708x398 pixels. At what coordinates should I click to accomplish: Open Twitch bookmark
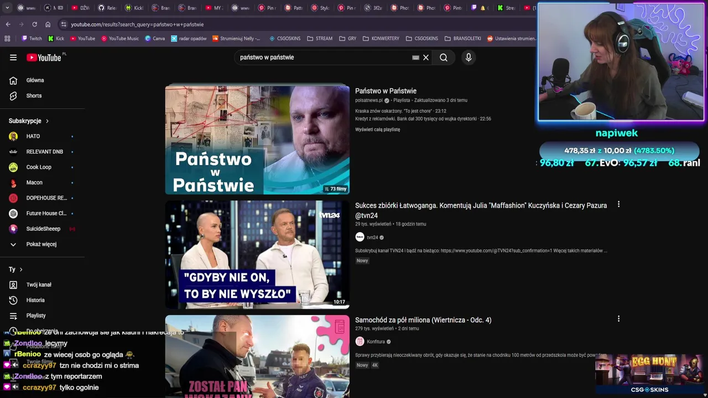click(x=32, y=39)
